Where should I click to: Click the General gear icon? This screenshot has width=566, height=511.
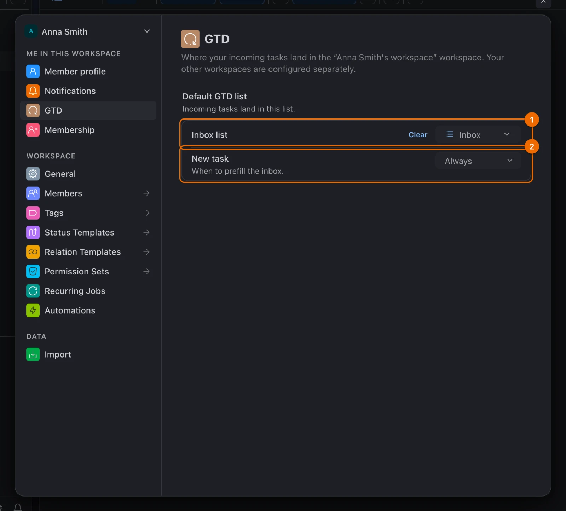pyautogui.click(x=33, y=174)
